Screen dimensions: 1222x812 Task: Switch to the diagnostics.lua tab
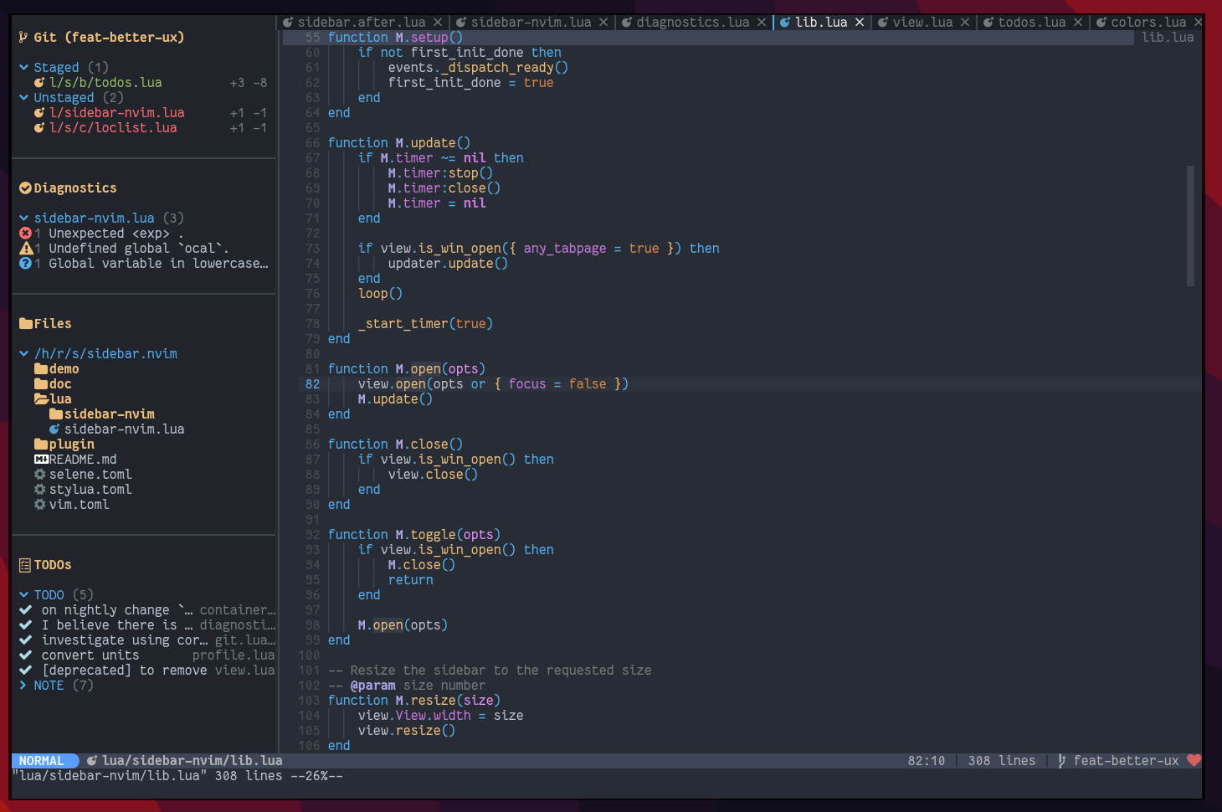click(692, 23)
